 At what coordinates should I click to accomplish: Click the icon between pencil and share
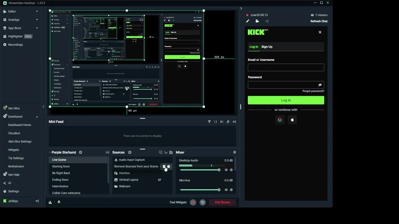[257, 21]
